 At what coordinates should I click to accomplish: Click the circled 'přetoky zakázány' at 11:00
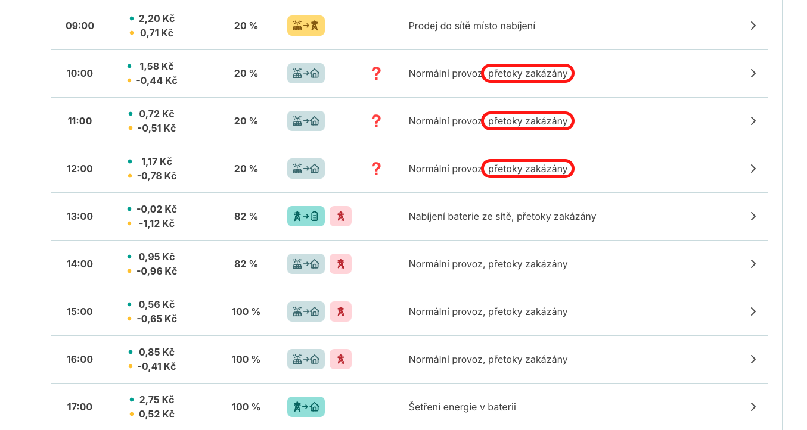pyautogui.click(x=527, y=121)
